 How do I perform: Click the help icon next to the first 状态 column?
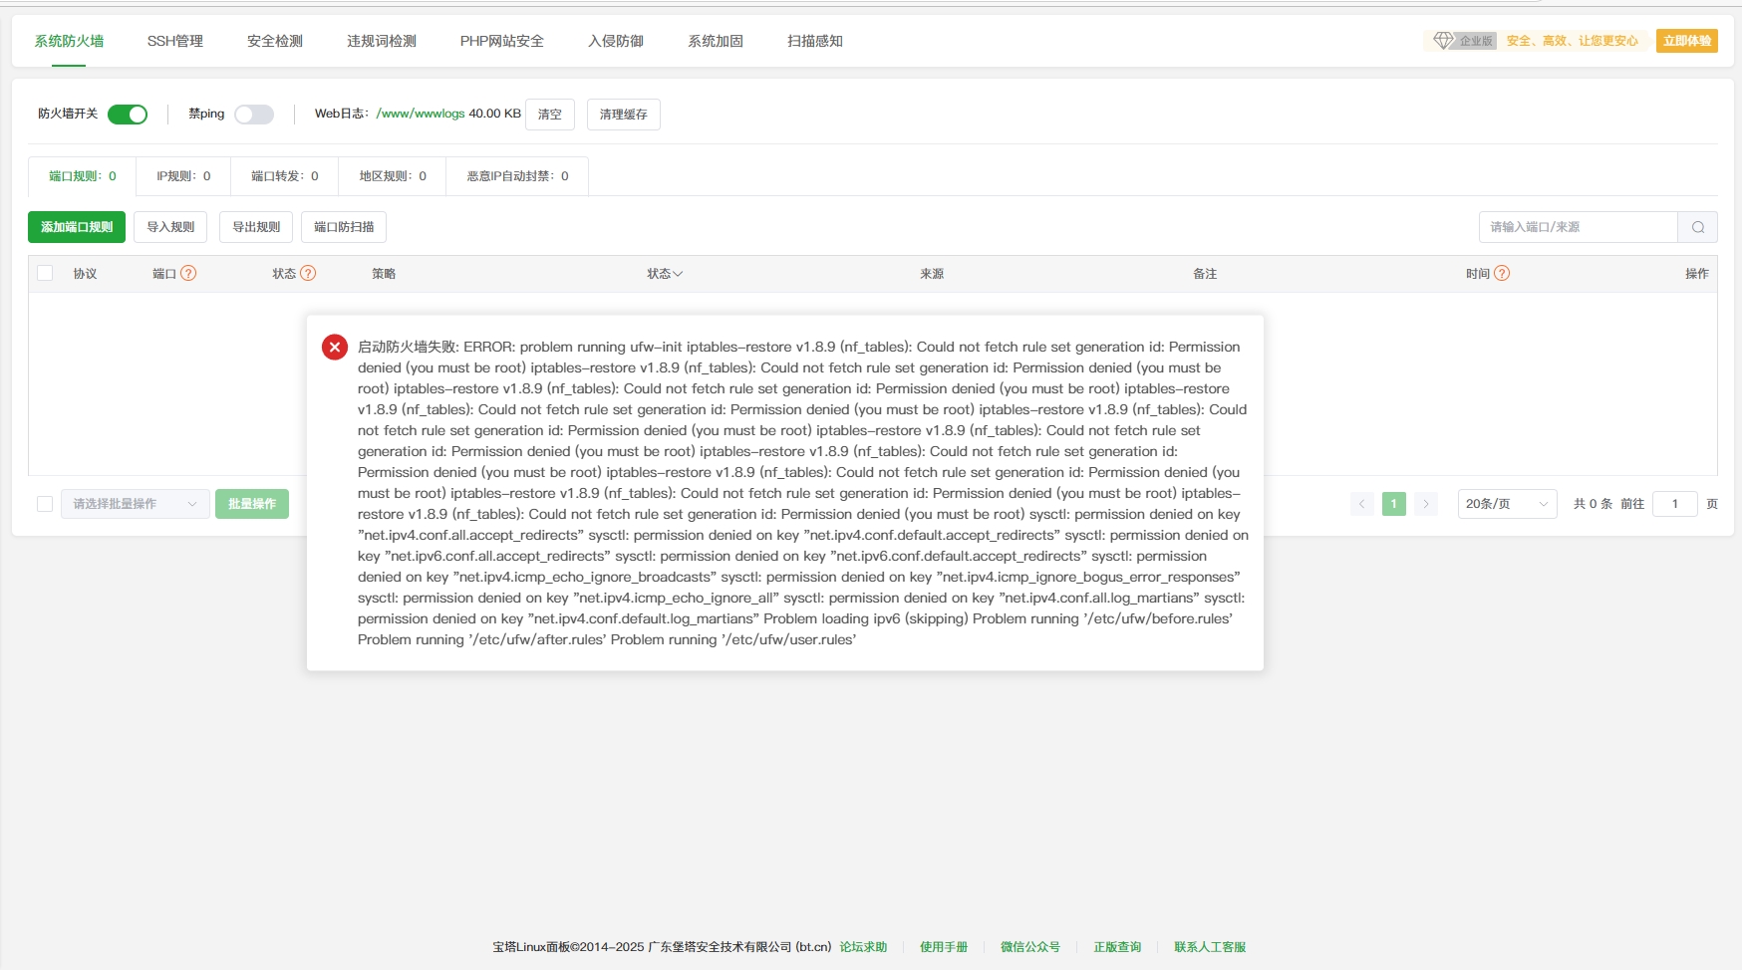click(x=308, y=273)
